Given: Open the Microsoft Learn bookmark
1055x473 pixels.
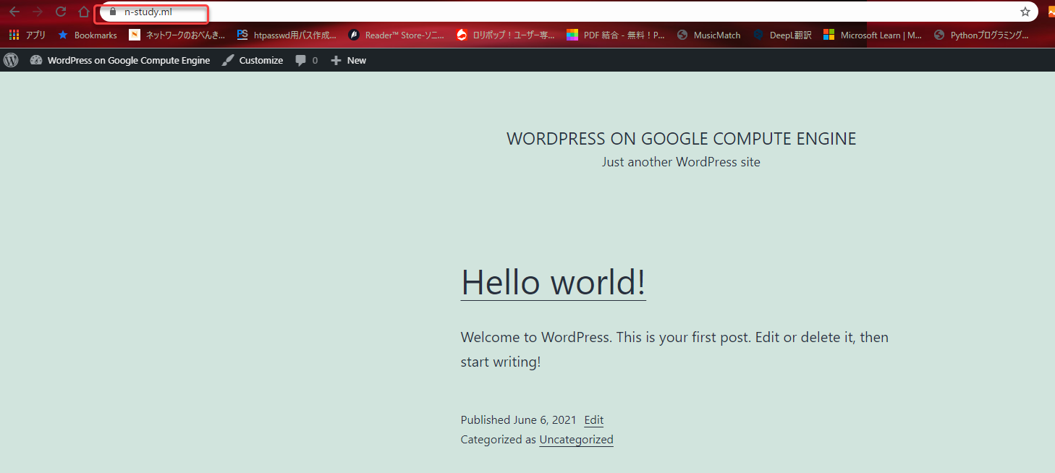Looking at the screenshot, I should 873,35.
